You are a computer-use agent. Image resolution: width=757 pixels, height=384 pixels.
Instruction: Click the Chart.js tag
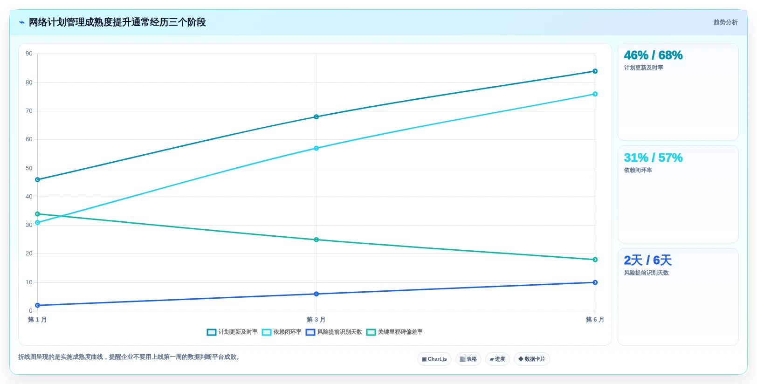point(434,359)
